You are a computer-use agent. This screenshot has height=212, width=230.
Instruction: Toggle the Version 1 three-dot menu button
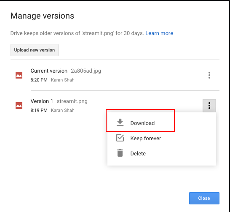(x=209, y=106)
